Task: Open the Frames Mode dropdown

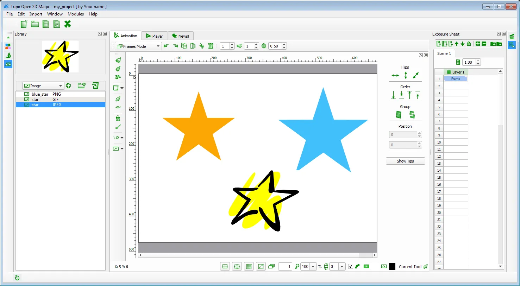Action: click(138, 46)
